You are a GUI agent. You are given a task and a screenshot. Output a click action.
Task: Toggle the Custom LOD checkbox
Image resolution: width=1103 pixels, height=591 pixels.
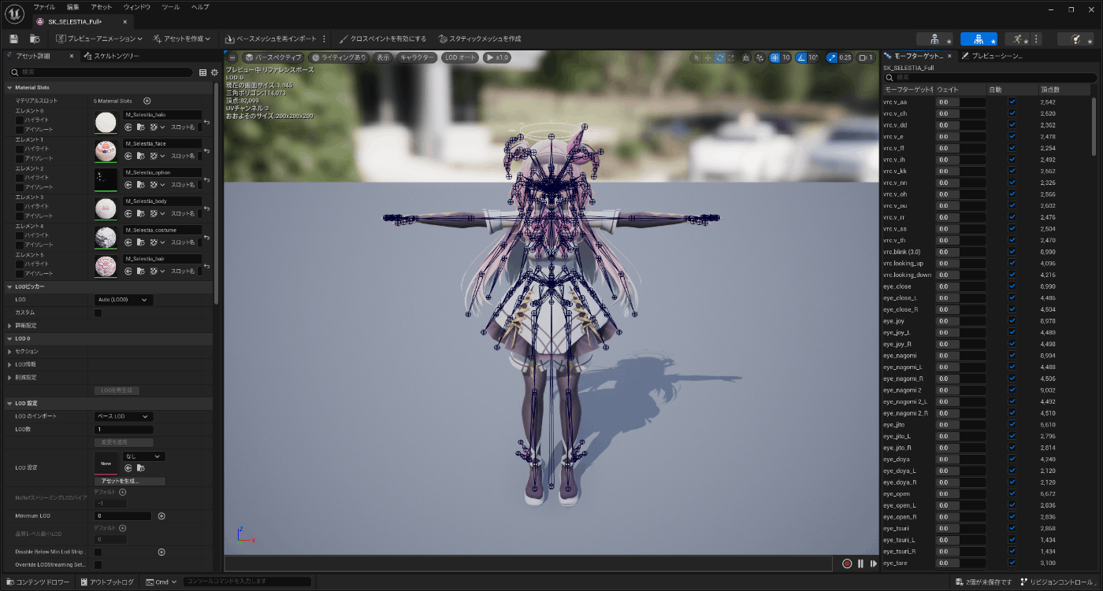click(98, 313)
